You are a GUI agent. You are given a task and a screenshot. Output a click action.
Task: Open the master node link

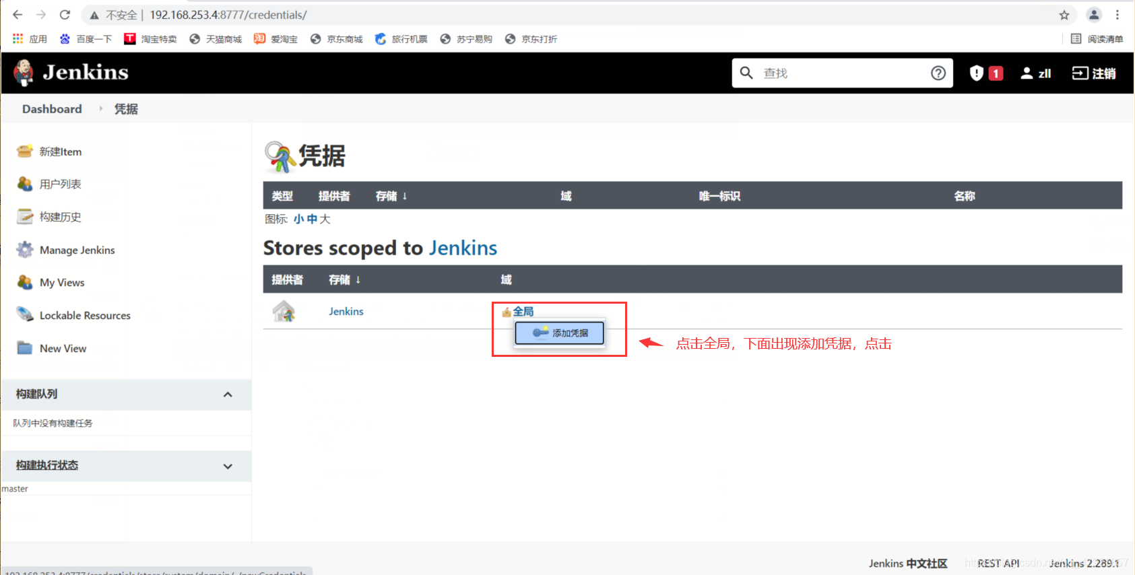[15, 489]
